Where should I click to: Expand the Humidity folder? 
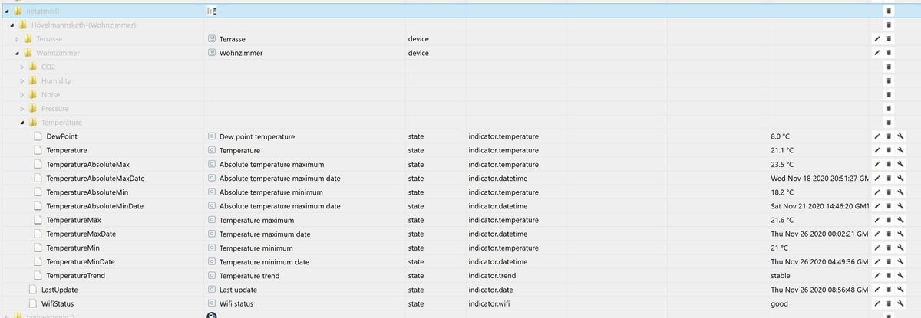pos(22,80)
